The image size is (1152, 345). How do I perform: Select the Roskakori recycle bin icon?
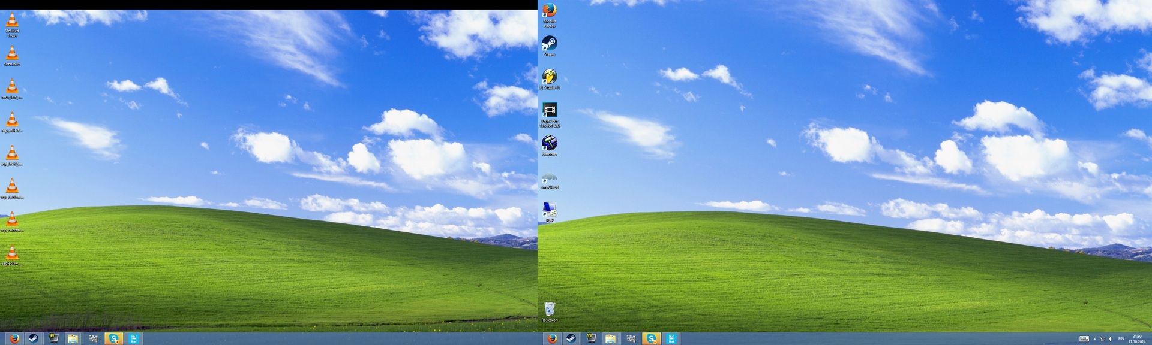pyautogui.click(x=549, y=310)
